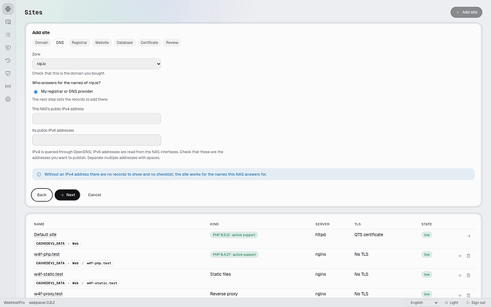The width and height of the screenshot is (491, 307).
Task: Open the broadcast signal icon in sidebar
Action: tap(8, 86)
